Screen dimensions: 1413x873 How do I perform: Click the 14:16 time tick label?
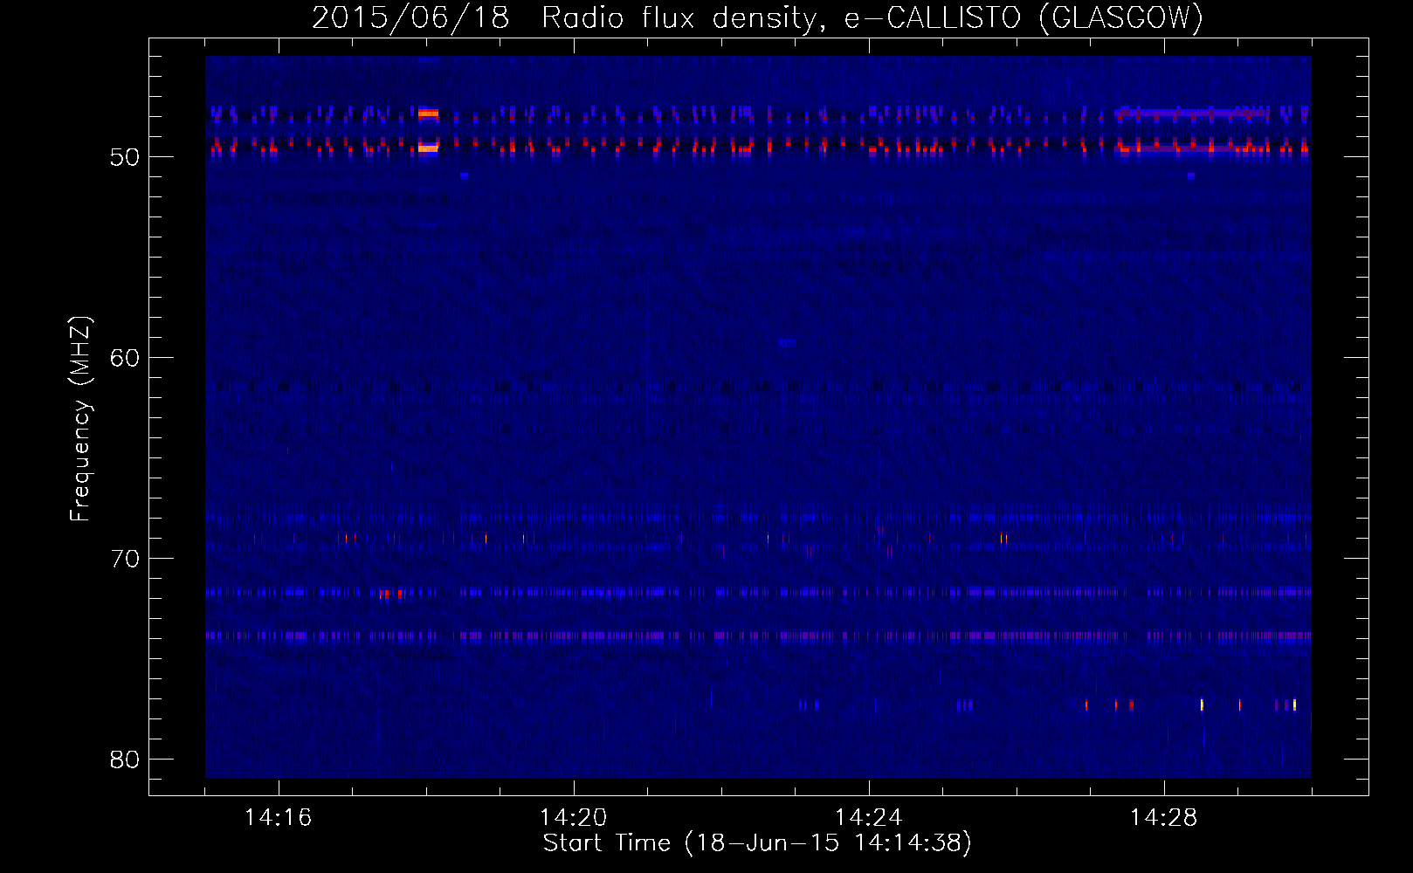pyautogui.click(x=278, y=818)
